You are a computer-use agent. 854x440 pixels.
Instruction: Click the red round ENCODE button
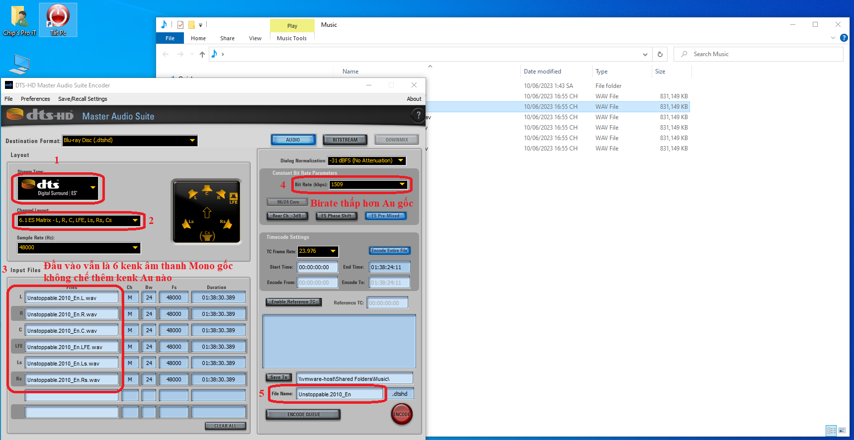pos(402,414)
